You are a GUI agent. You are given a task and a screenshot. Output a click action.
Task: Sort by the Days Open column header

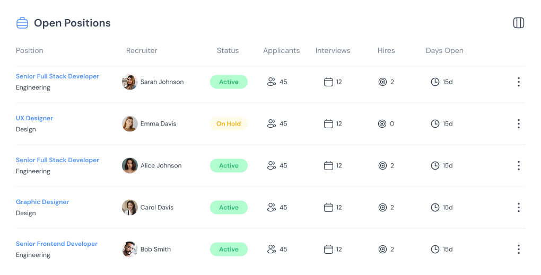point(444,51)
